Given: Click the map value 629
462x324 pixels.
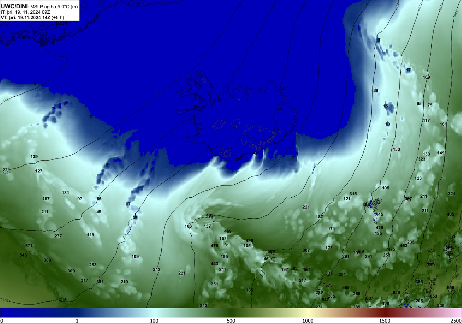Looking at the screenshot, I should pos(396,293).
